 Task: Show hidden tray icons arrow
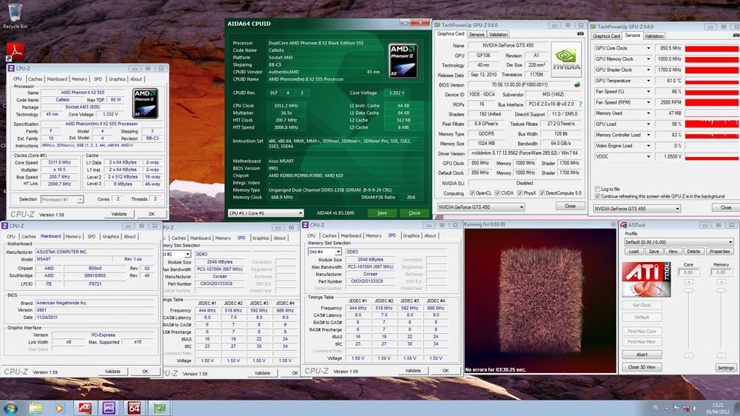(667, 408)
